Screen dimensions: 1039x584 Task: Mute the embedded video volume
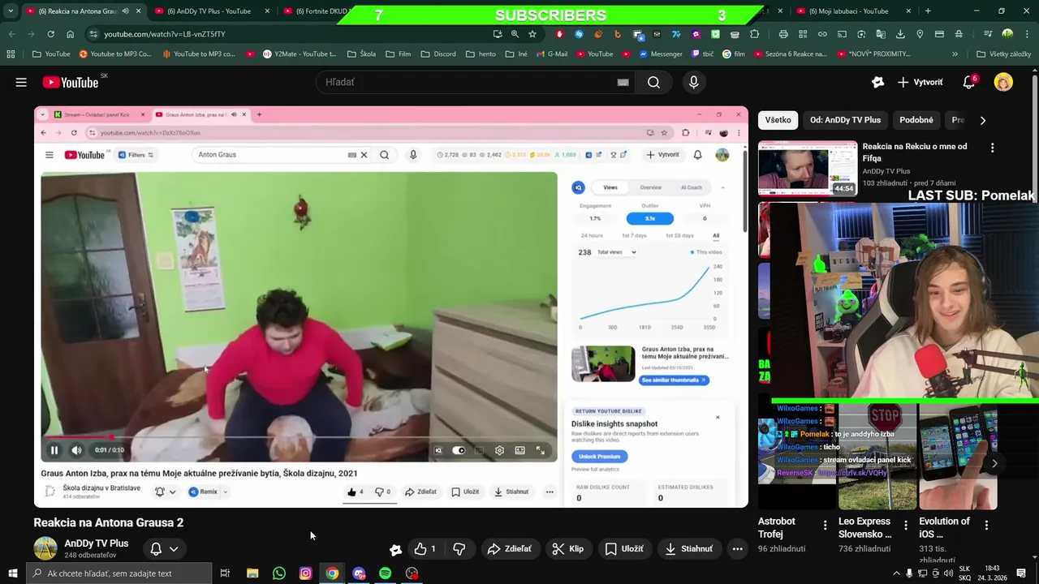[x=76, y=450]
